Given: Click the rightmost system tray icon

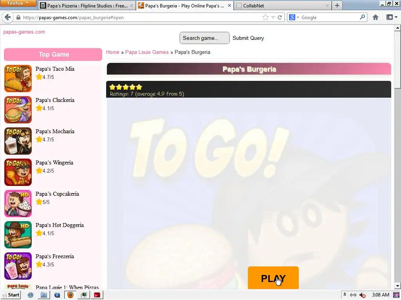Looking at the screenshot, I should (396, 295).
